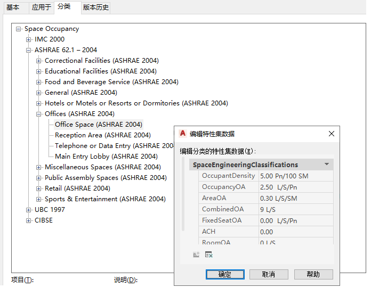Edit the FixedSeatOA value 0.00 L/S/Pn
The width and height of the screenshot is (371, 296).
[x=296, y=220]
